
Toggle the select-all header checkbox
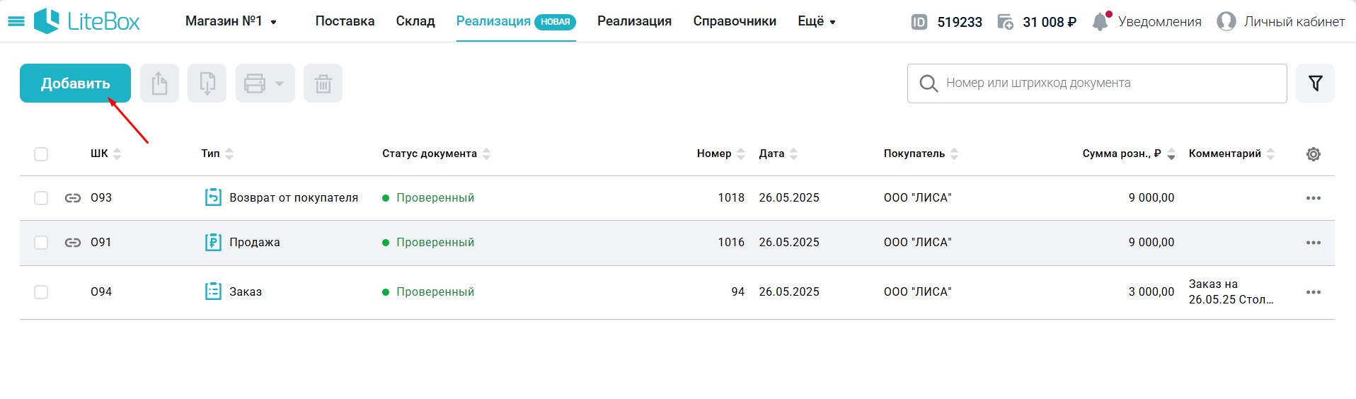pos(41,154)
